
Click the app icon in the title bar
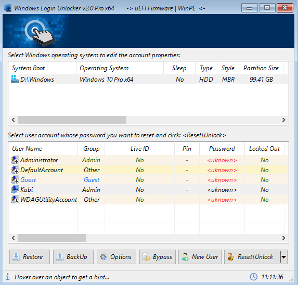click(8, 8)
